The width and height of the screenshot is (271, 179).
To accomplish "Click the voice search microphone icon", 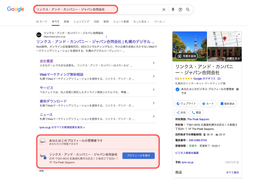I will (x=173, y=10).
